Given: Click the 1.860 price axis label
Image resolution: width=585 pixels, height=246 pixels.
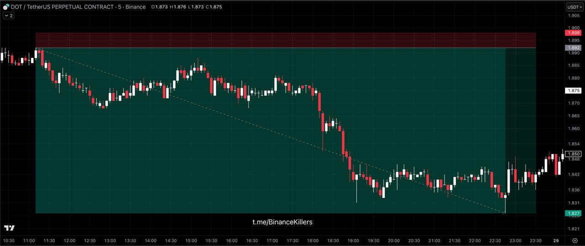Looking at the screenshot, I should 573,128.
